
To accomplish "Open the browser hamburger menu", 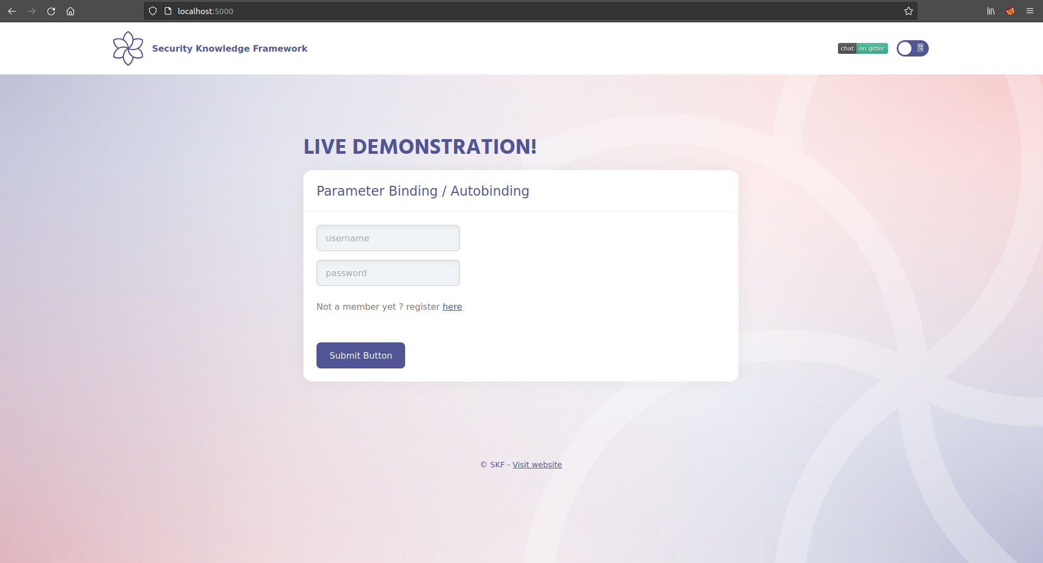I will [x=1030, y=11].
